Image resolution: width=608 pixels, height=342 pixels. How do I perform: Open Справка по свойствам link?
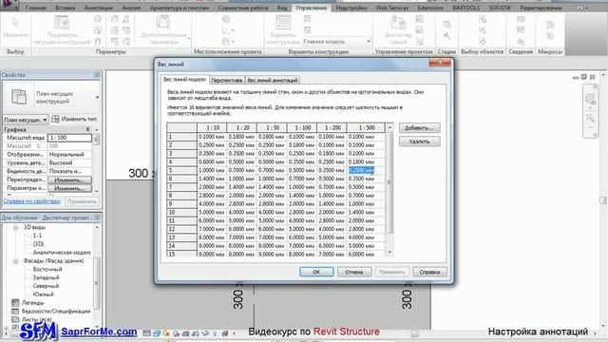point(31,201)
